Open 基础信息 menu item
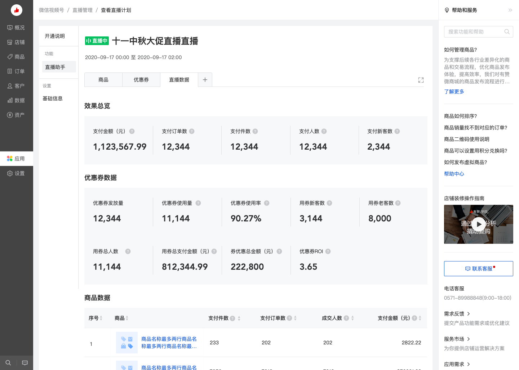The height and width of the screenshot is (370, 519). click(53, 98)
